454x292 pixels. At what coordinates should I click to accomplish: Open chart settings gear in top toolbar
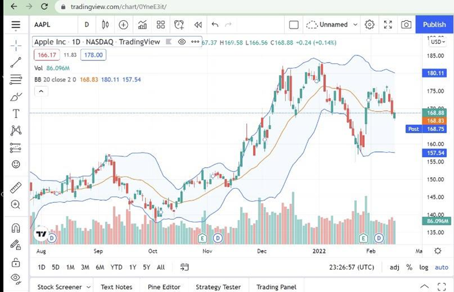(x=370, y=24)
